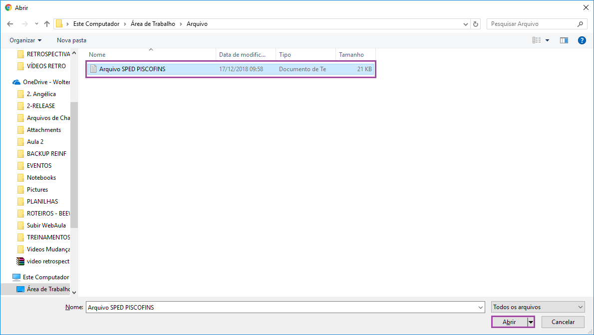The width and height of the screenshot is (594, 335).
Task: Expand the Abrir button split arrow
Action: [x=531, y=322]
